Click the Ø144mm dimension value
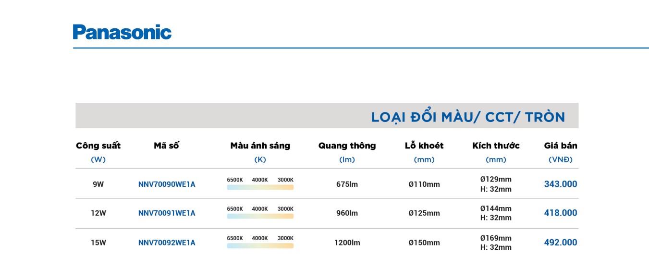Image resolution: width=649 pixels, height=268 pixels. point(496,208)
